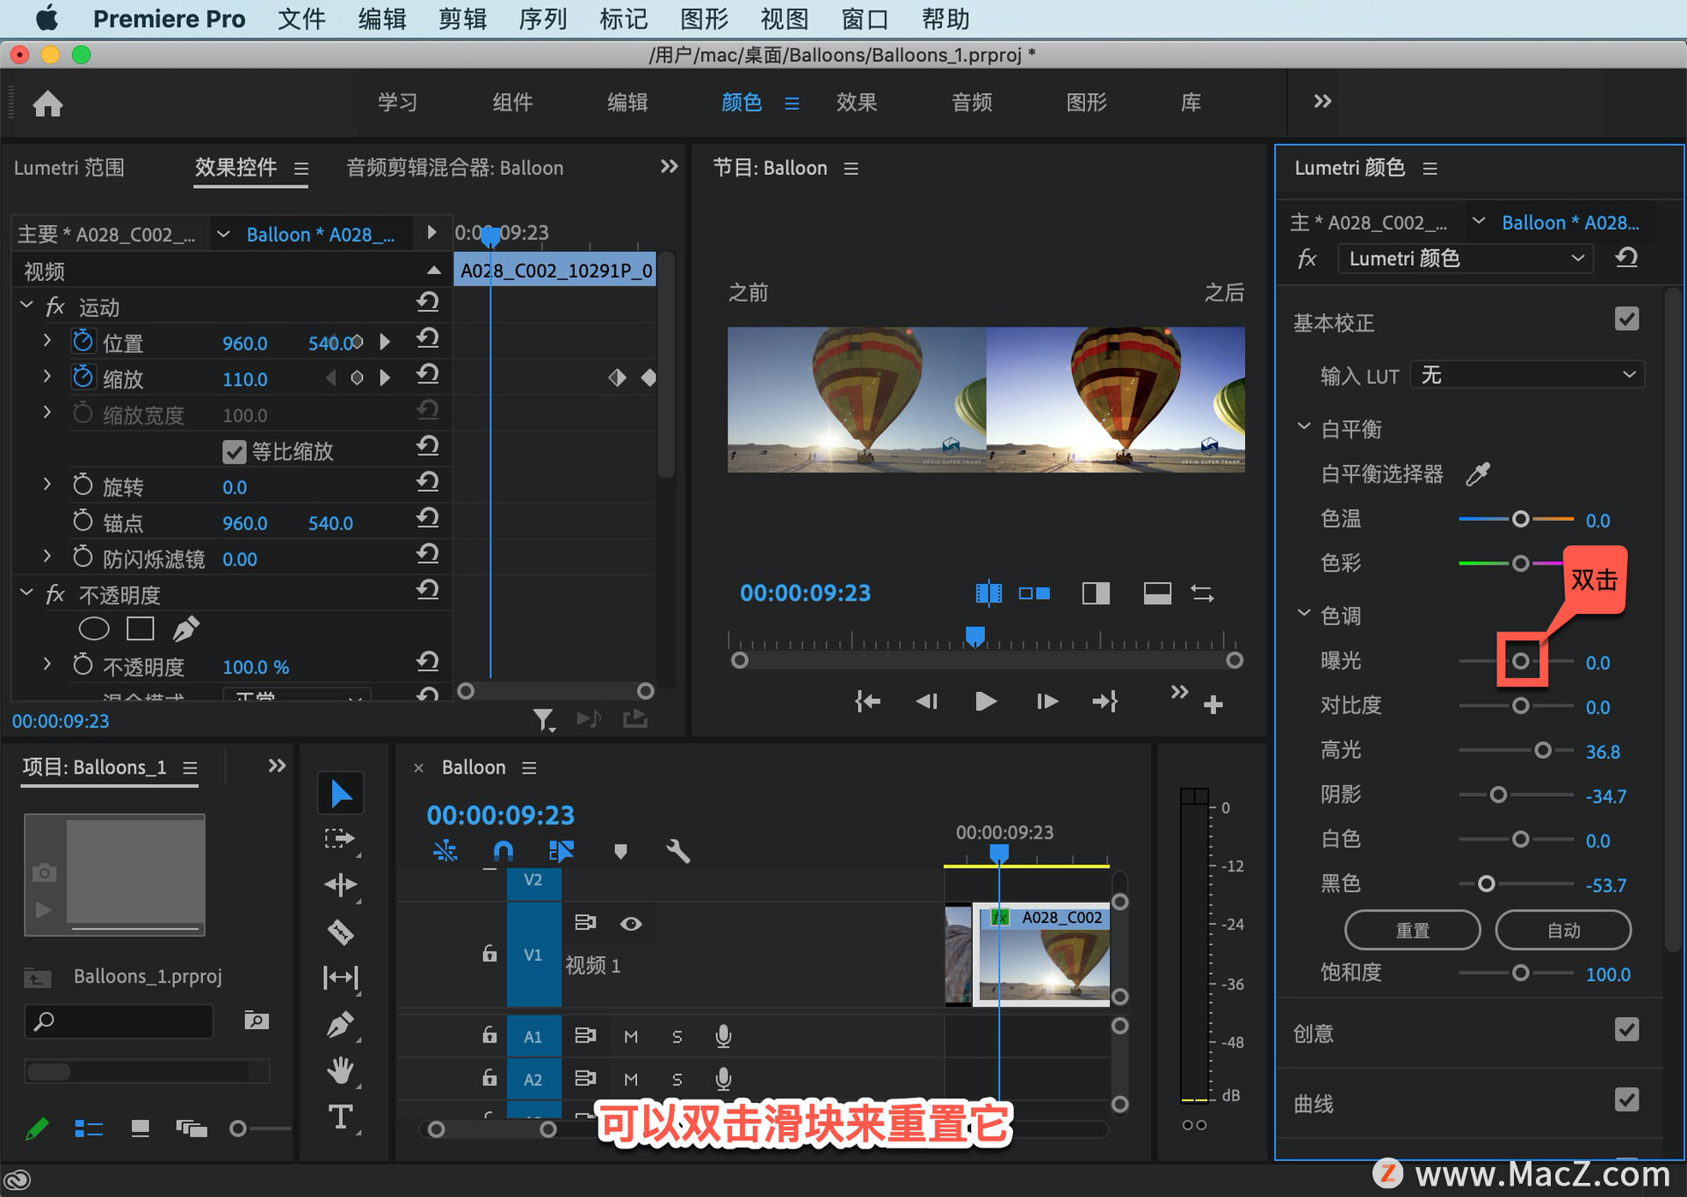The width and height of the screenshot is (1687, 1197).
Task: Collapse the Tone section
Action: click(1304, 613)
